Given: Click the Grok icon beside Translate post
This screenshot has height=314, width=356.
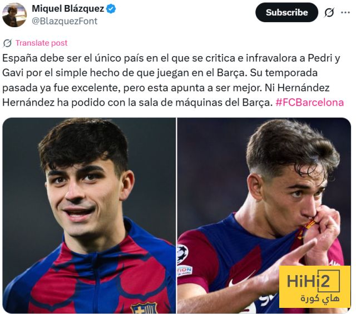Looking at the screenshot, I should [x=7, y=43].
